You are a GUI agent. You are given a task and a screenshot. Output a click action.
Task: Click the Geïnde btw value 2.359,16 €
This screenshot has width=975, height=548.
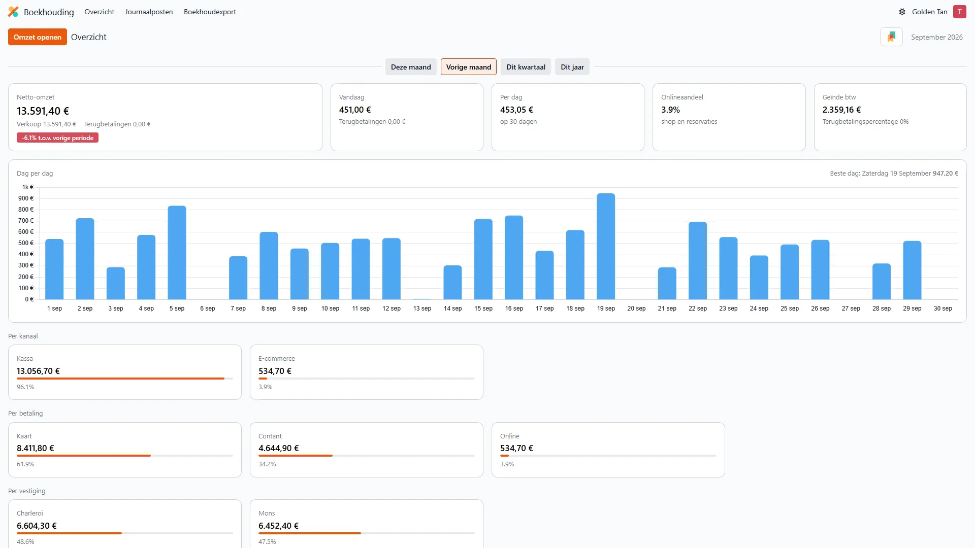pos(841,110)
